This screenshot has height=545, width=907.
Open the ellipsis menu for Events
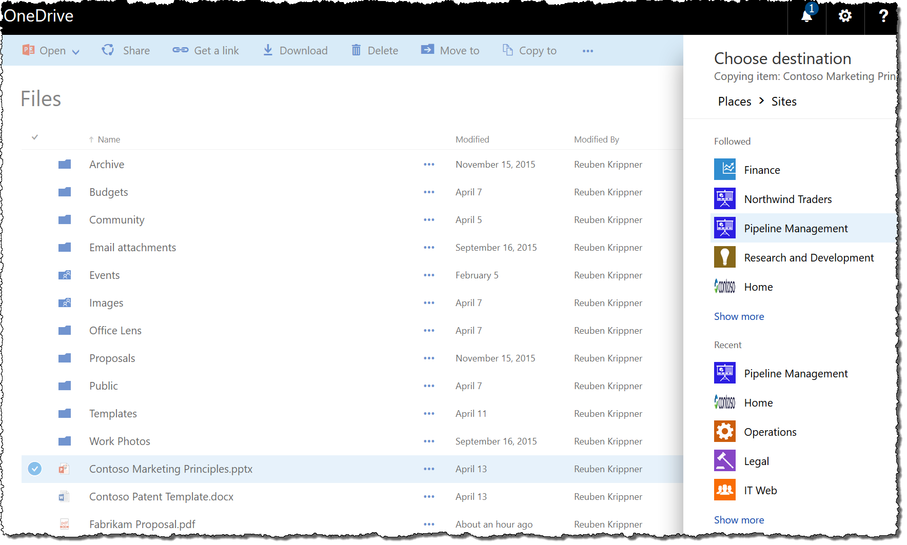[x=429, y=275]
